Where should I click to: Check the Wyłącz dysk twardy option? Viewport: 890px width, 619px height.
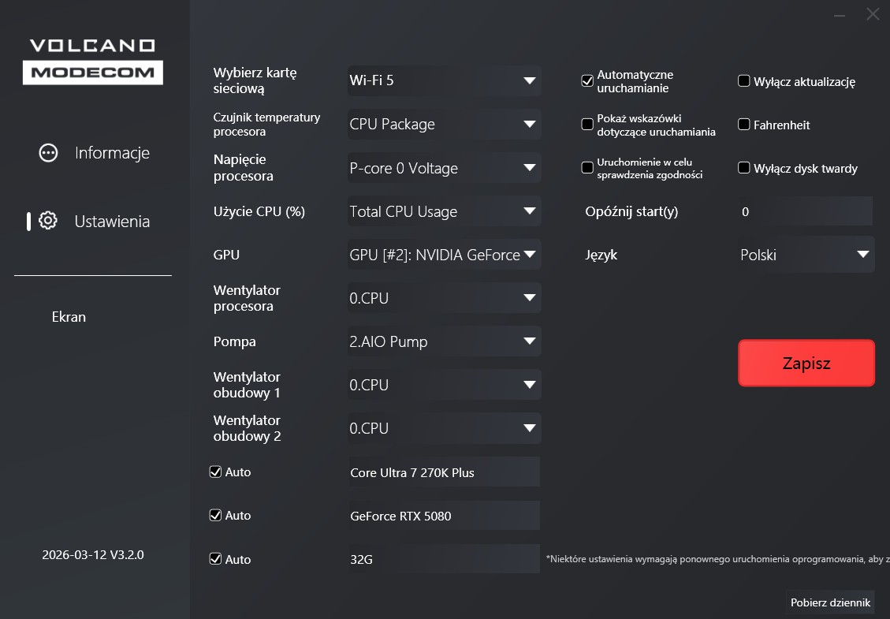(743, 168)
